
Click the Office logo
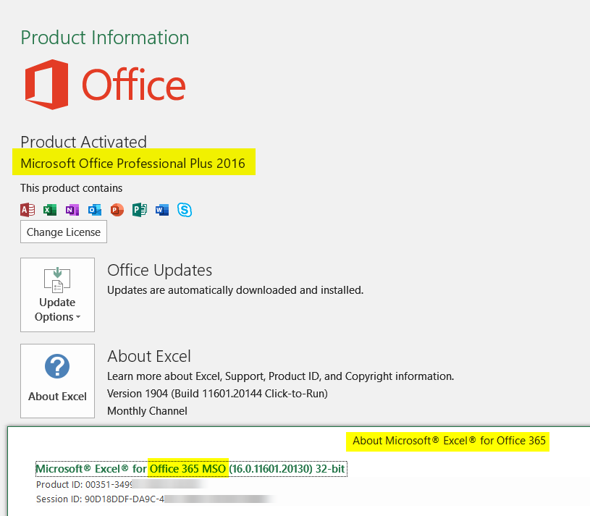point(106,85)
